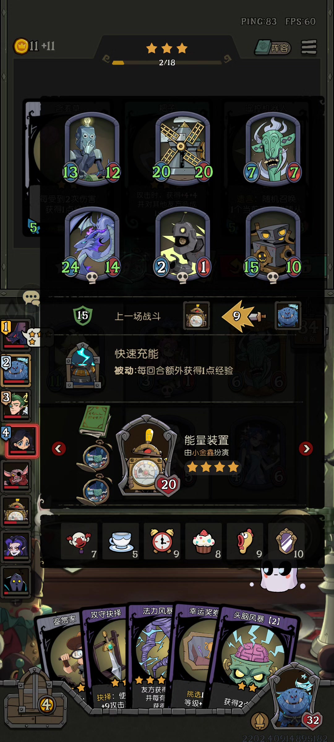The height and width of the screenshot is (742, 334).
Task: Select the teacup item icon
Action: [121, 541]
